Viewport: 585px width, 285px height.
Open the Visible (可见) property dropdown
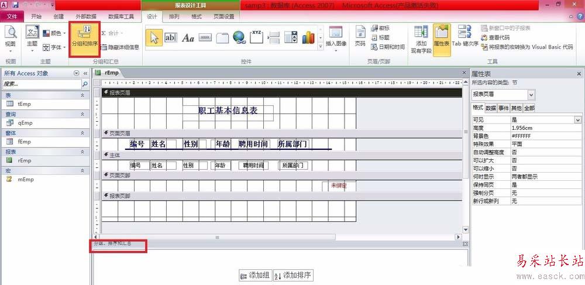tap(578, 120)
